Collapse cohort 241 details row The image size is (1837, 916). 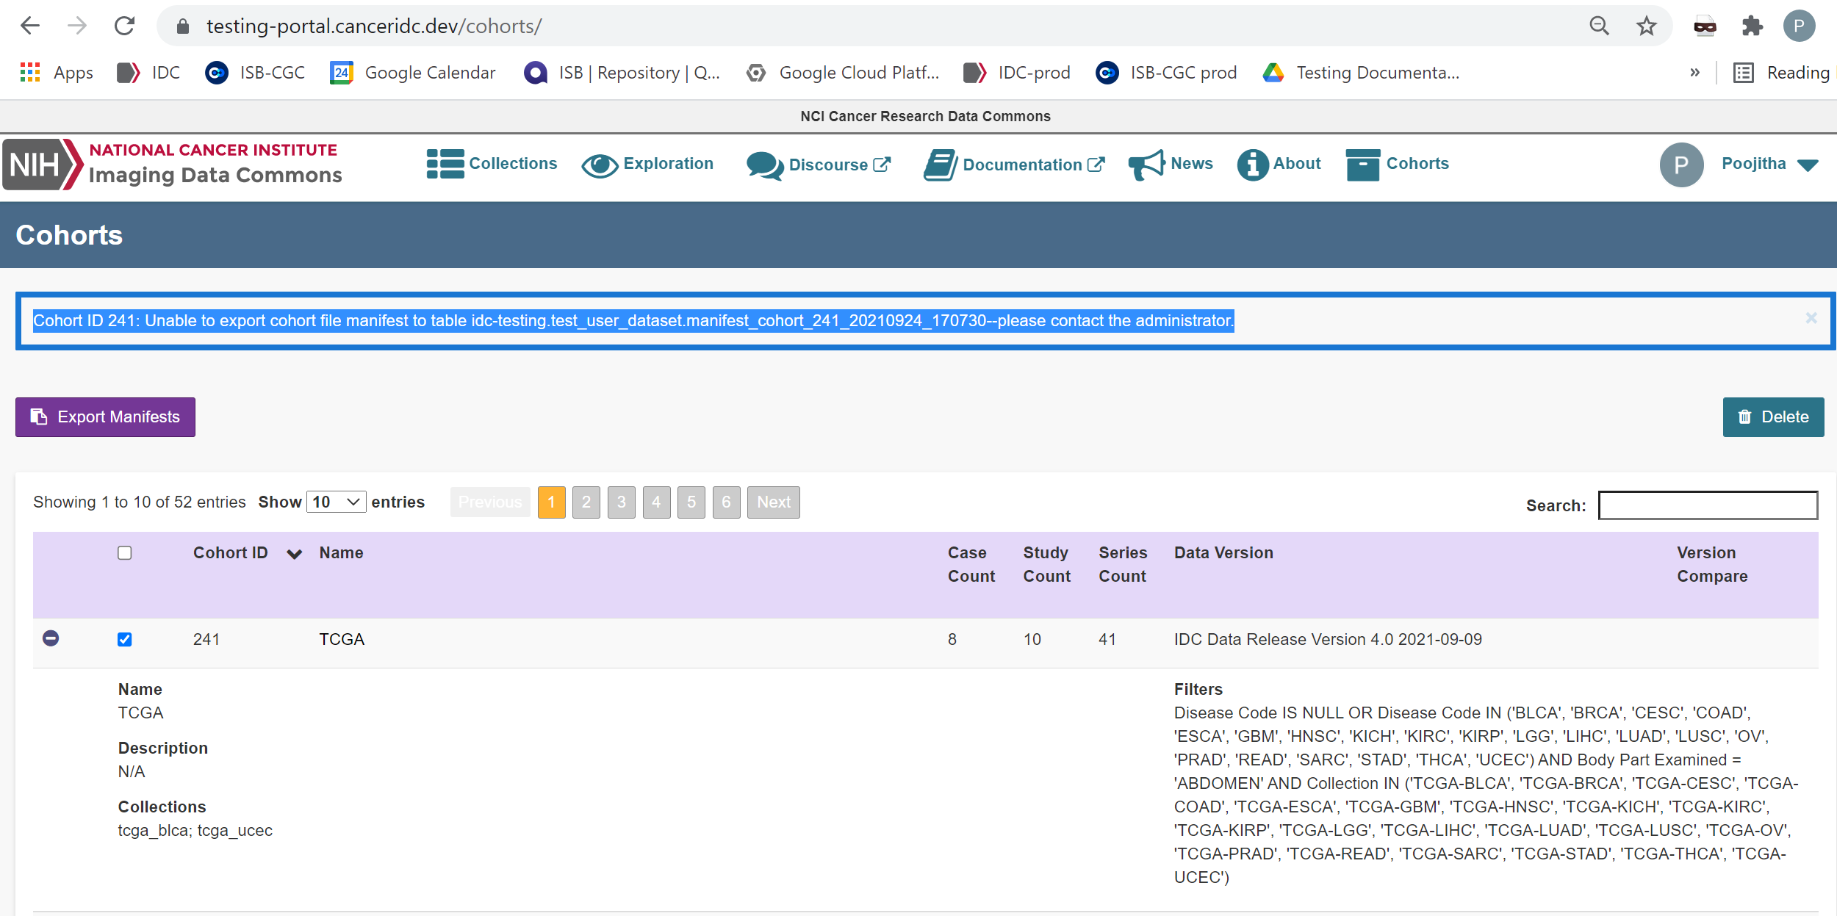pyautogui.click(x=51, y=638)
